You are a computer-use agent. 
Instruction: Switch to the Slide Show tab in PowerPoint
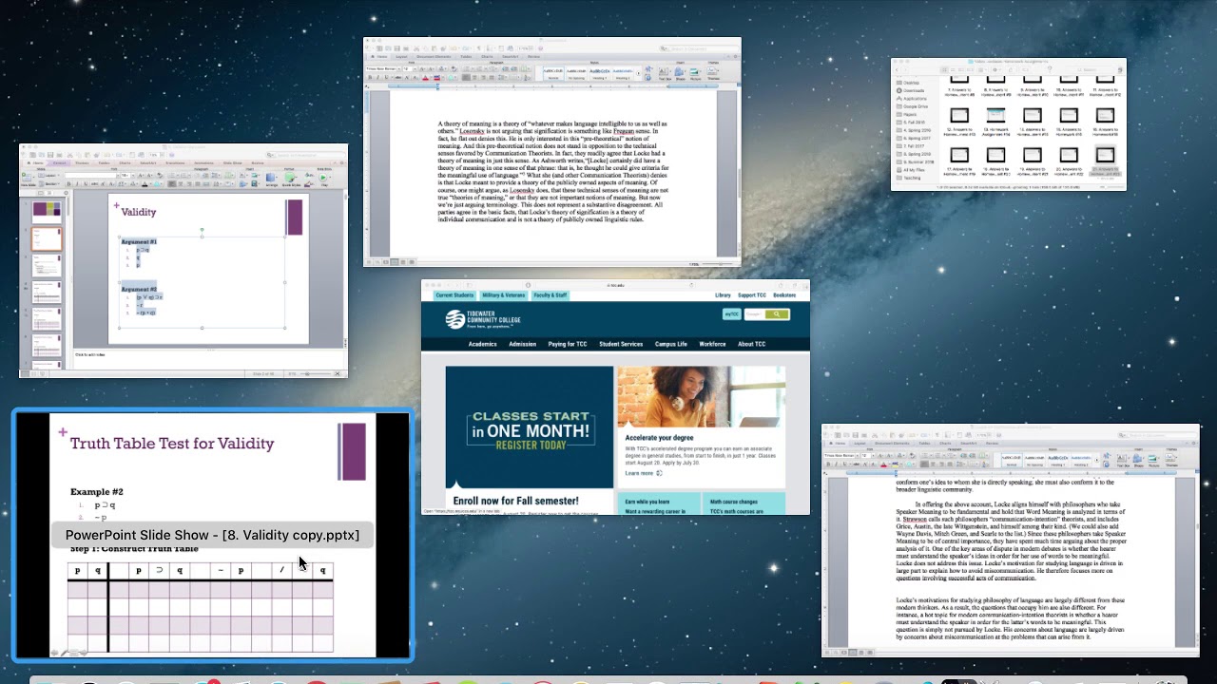point(232,162)
